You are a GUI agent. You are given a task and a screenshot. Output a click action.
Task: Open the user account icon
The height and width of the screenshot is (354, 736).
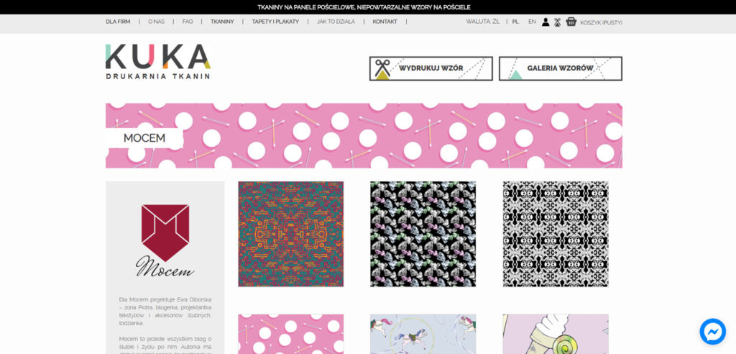click(546, 22)
